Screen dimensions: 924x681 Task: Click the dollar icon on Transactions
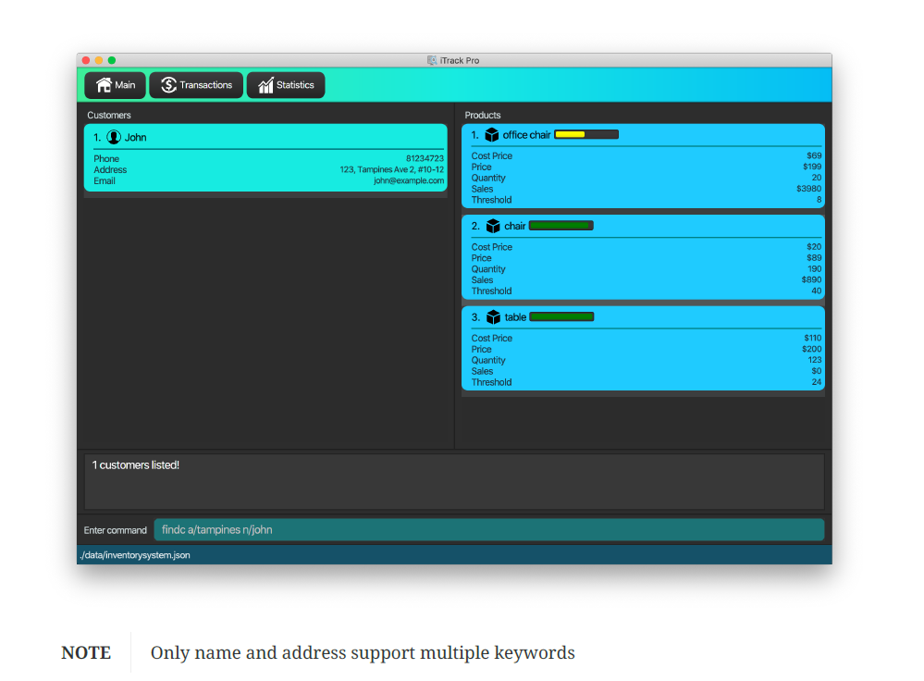[x=168, y=85]
